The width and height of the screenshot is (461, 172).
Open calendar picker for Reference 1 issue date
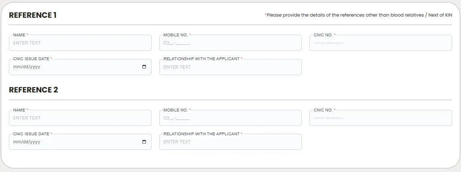coord(144,67)
